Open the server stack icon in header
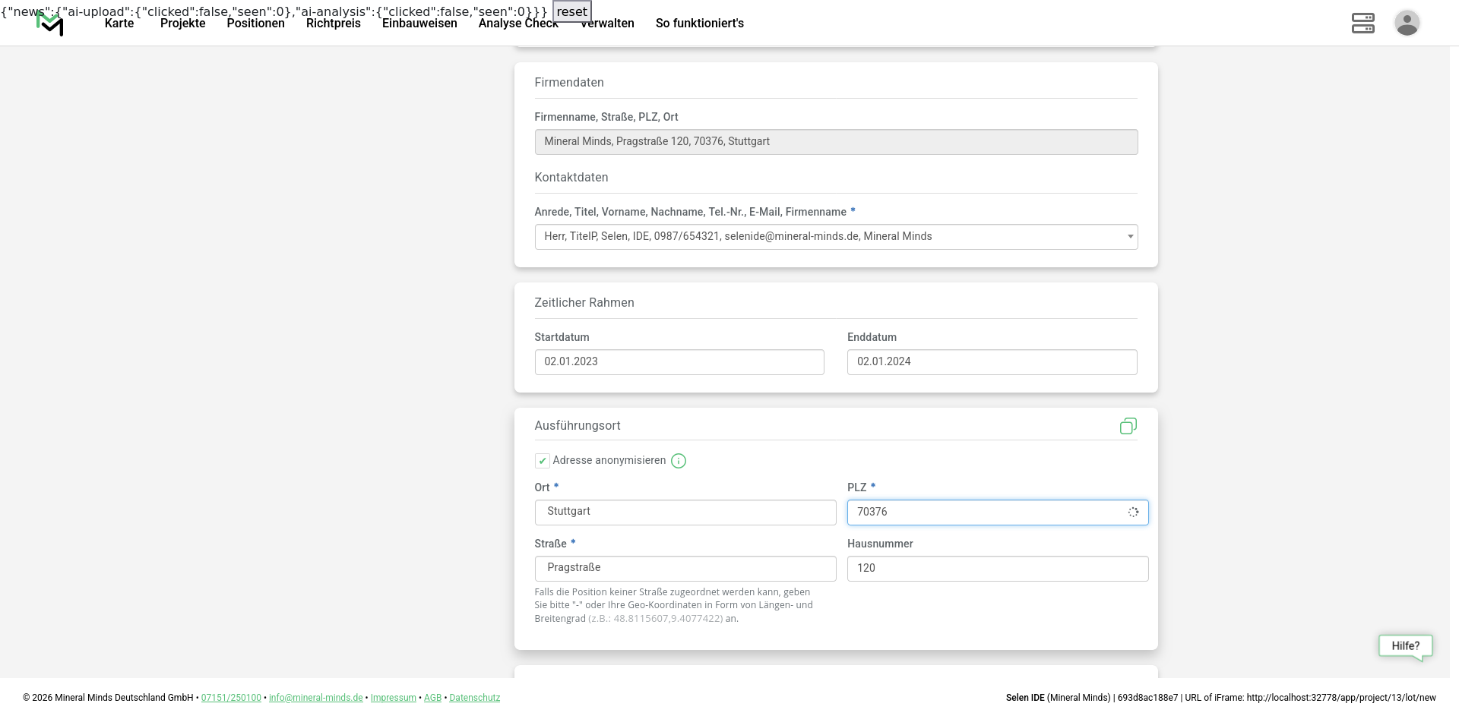The width and height of the screenshot is (1459, 716). (1362, 23)
